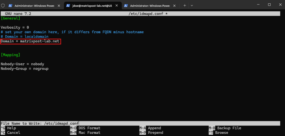
Task: Click the DOS Format option
Action: coord(89,128)
